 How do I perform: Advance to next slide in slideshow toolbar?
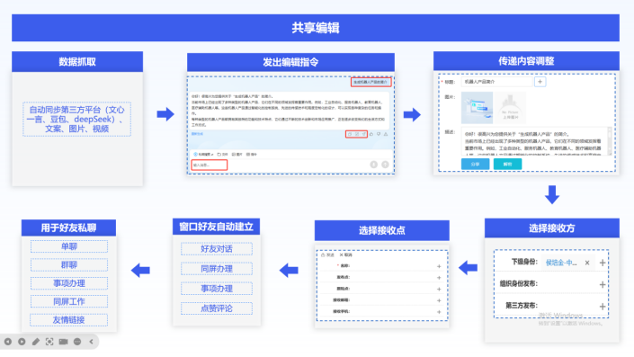click(22, 342)
